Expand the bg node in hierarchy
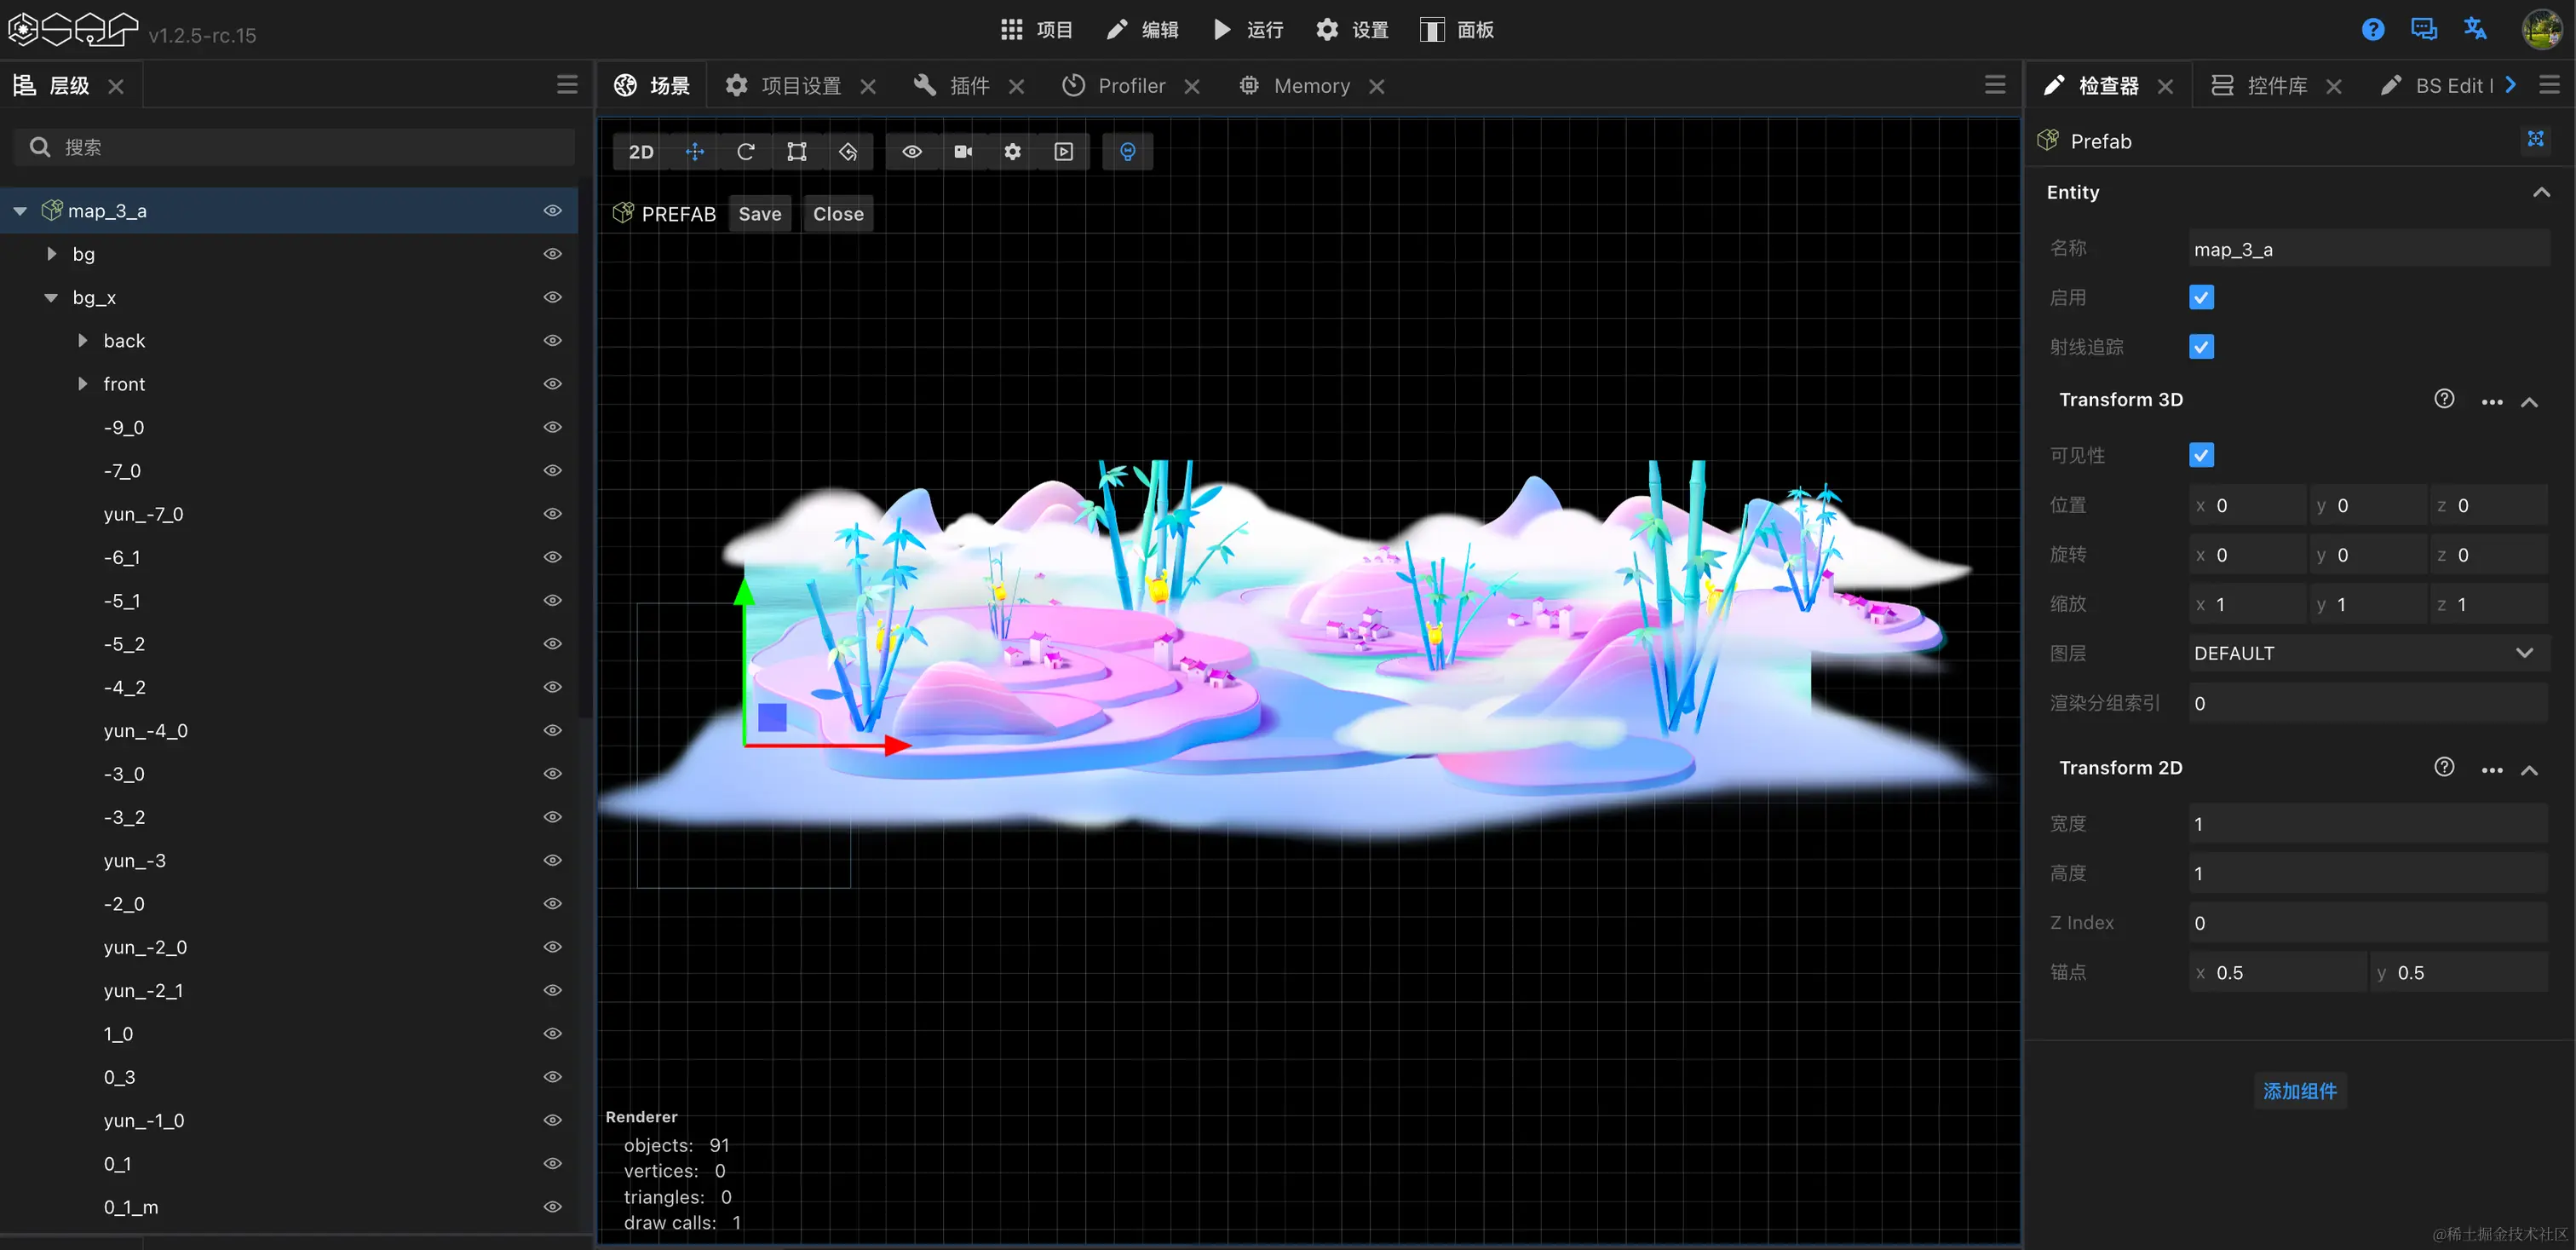The height and width of the screenshot is (1250, 2576). (52, 254)
